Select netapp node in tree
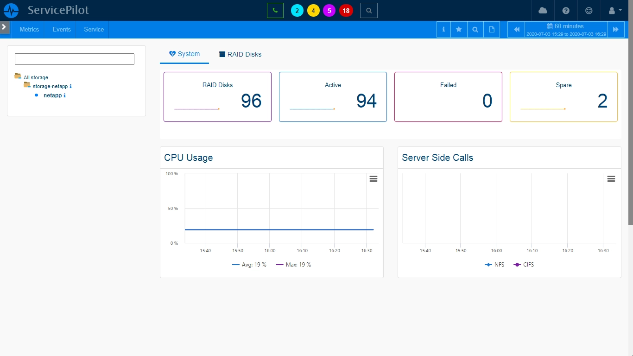633x356 pixels. tap(52, 95)
